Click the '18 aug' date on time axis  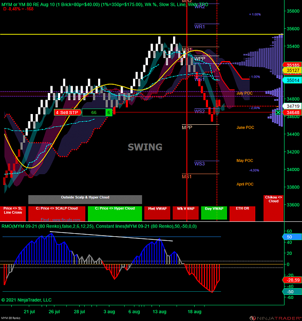[195, 312]
